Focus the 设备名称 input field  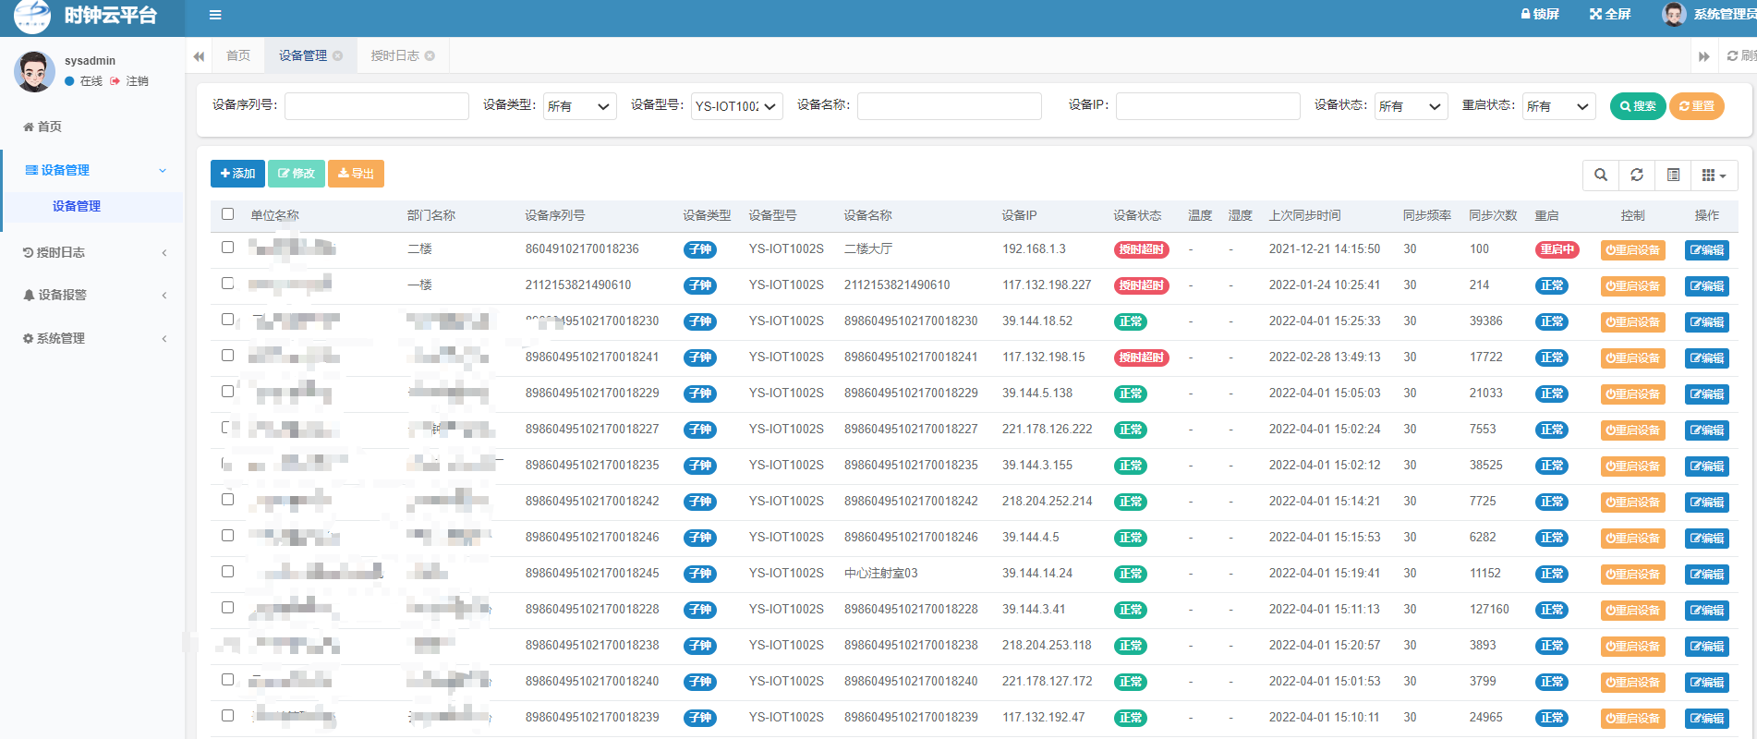point(950,106)
